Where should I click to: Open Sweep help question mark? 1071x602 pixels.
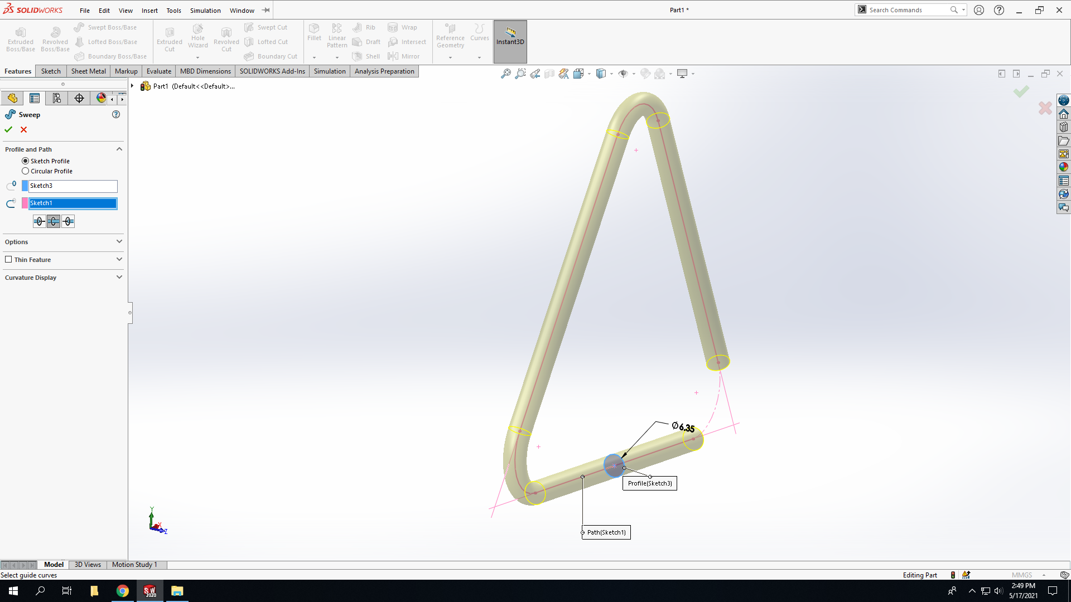click(116, 114)
